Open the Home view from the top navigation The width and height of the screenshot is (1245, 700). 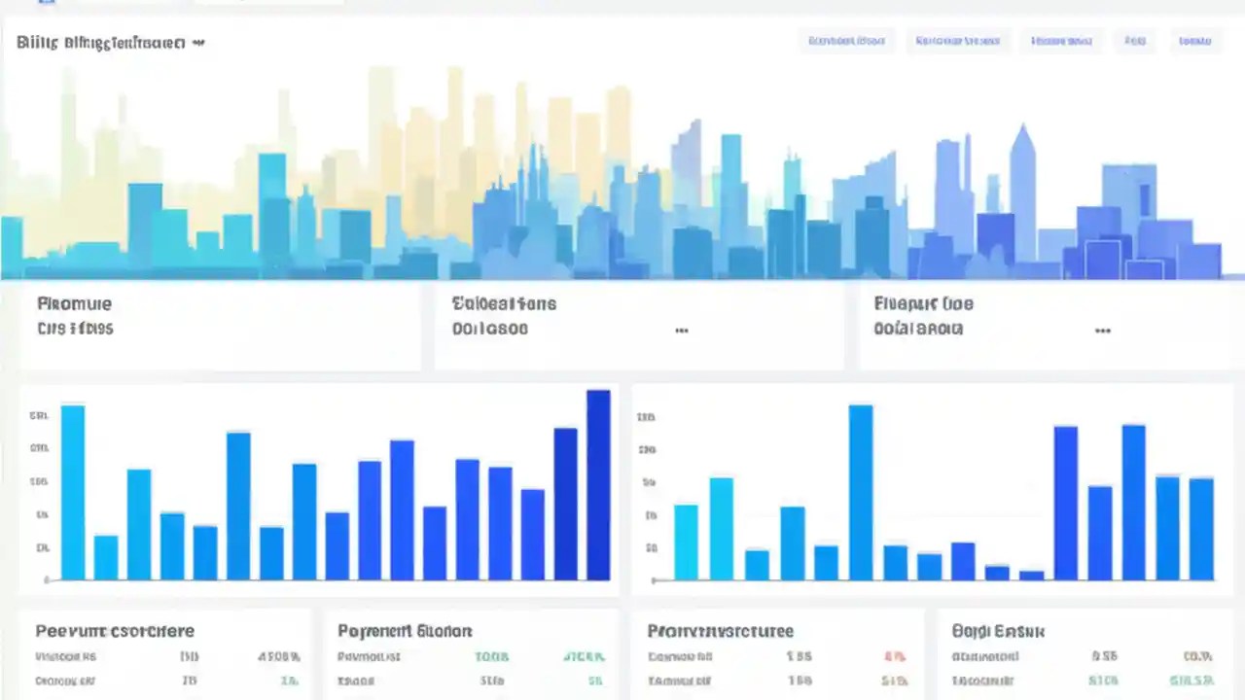click(x=1061, y=41)
